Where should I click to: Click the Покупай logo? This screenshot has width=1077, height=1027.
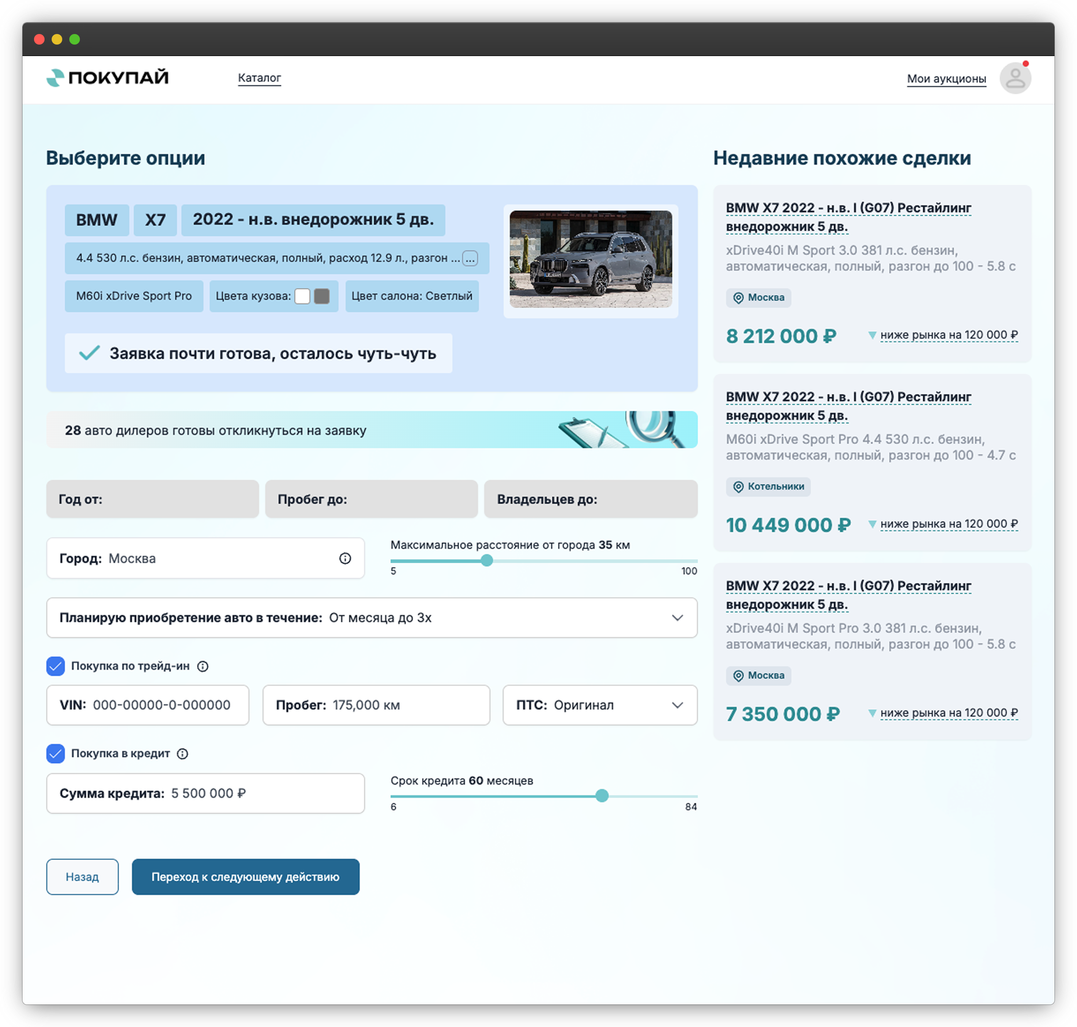(x=107, y=78)
